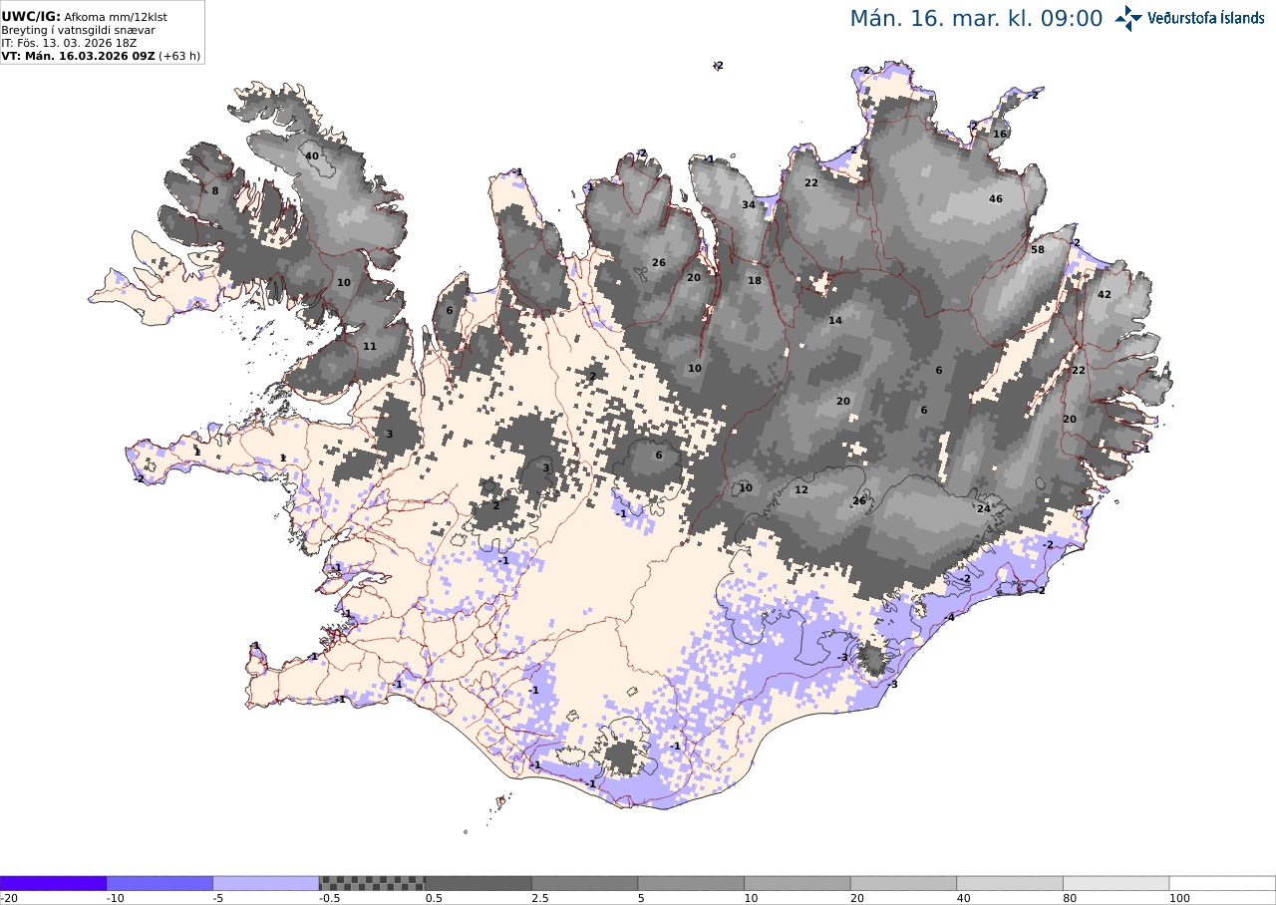Pick the checkered -0.5 to 0.5 legend swatch
Image resolution: width=1276 pixels, height=905 pixels.
(x=372, y=883)
